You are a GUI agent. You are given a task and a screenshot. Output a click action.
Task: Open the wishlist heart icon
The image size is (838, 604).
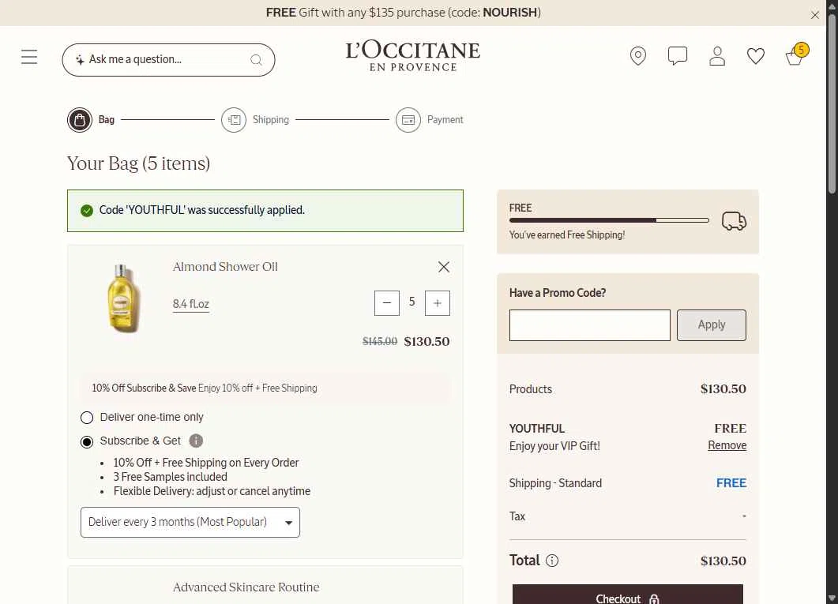click(x=756, y=56)
